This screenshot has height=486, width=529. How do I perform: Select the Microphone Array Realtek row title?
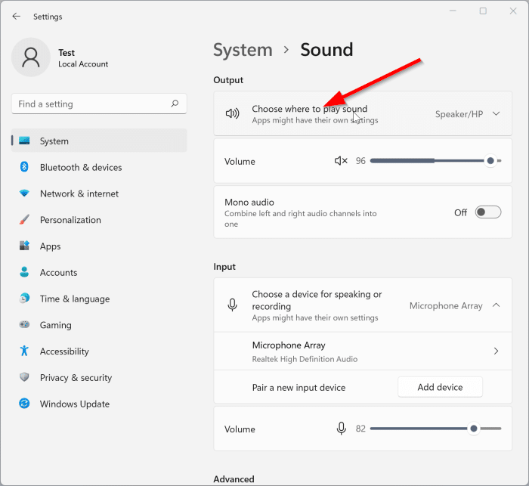(x=289, y=345)
